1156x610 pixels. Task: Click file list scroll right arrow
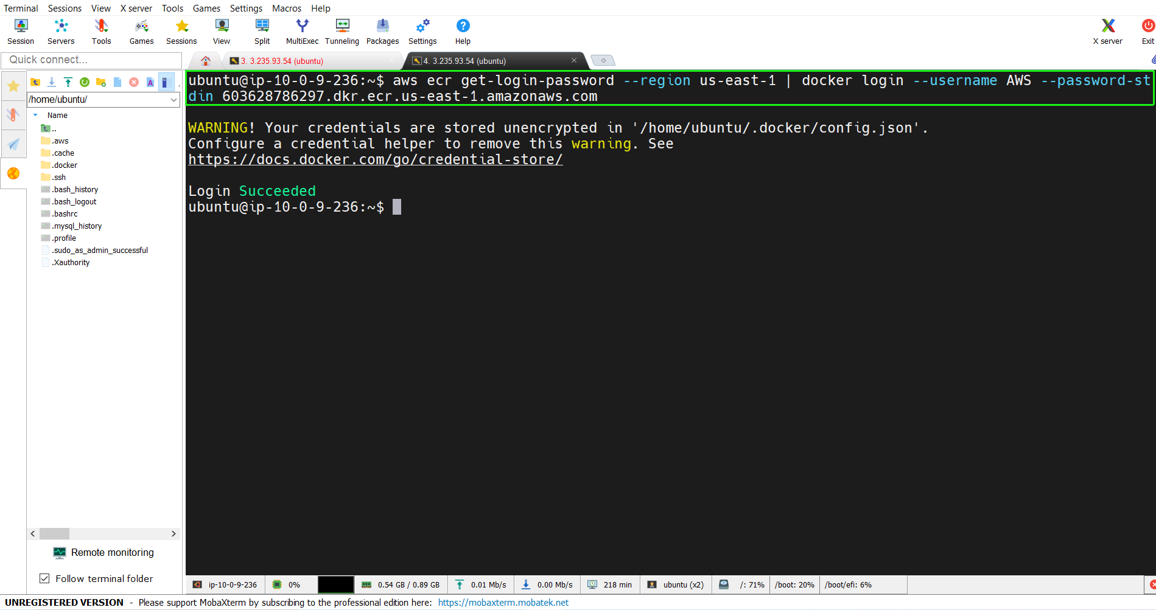point(173,533)
